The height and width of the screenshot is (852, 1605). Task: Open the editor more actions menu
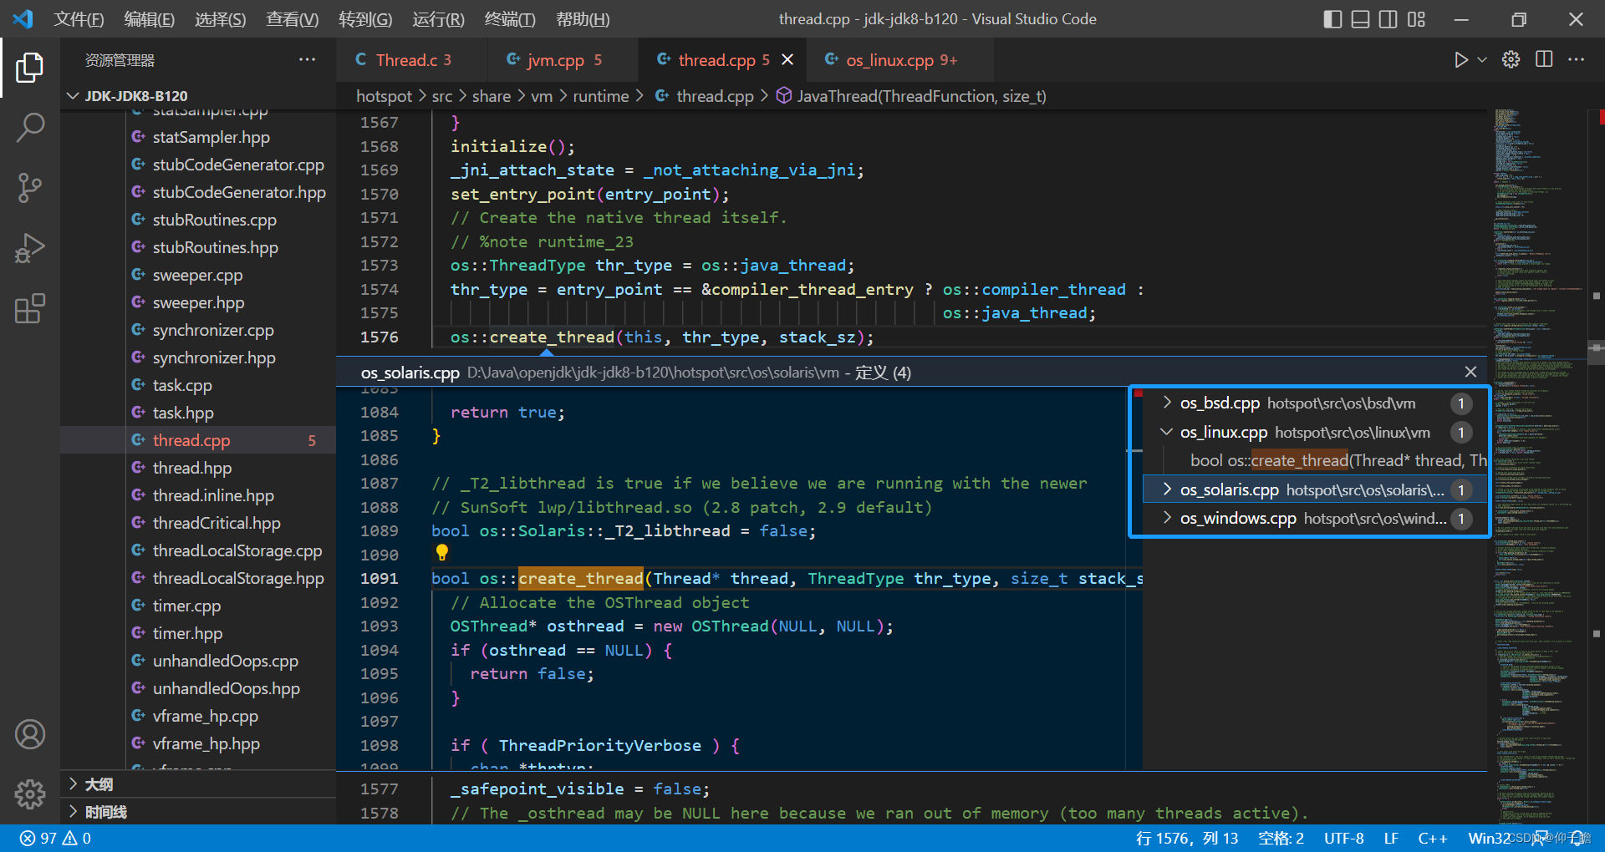1576,60
